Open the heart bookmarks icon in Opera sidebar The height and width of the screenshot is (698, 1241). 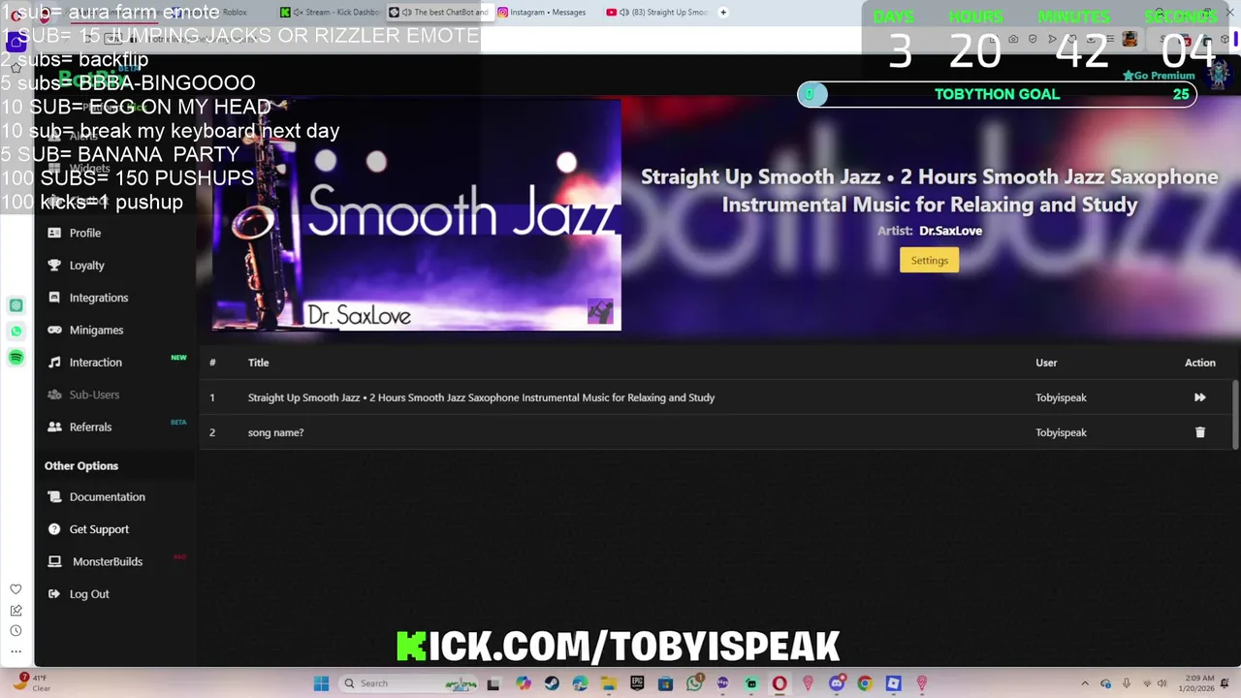(x=16, y=589)
